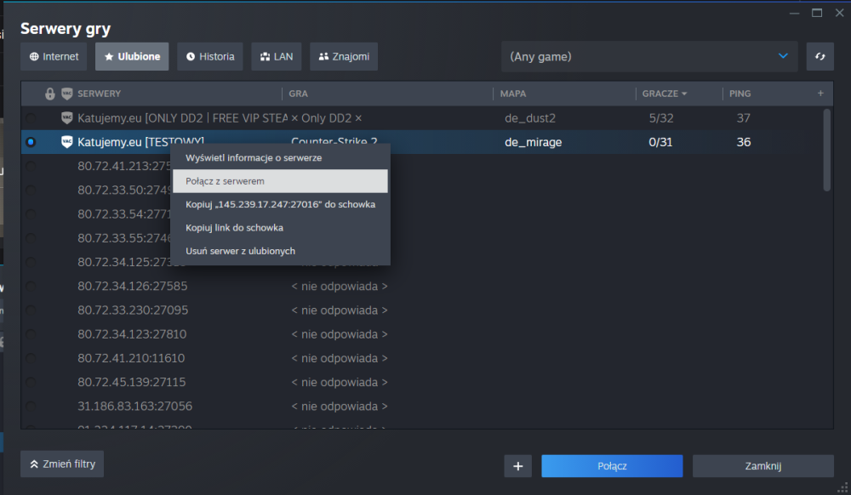851x495 pixels.
Task: Switch to the Ulubione tab
Action: (132, 56)
